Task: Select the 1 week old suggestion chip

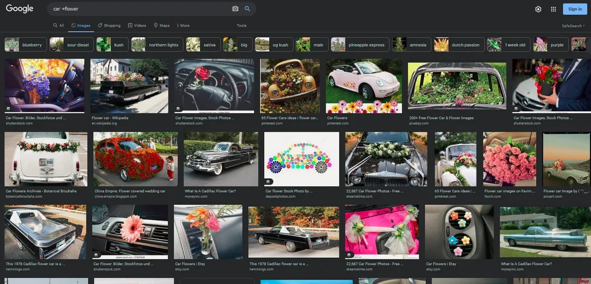Action: [508, 44]
